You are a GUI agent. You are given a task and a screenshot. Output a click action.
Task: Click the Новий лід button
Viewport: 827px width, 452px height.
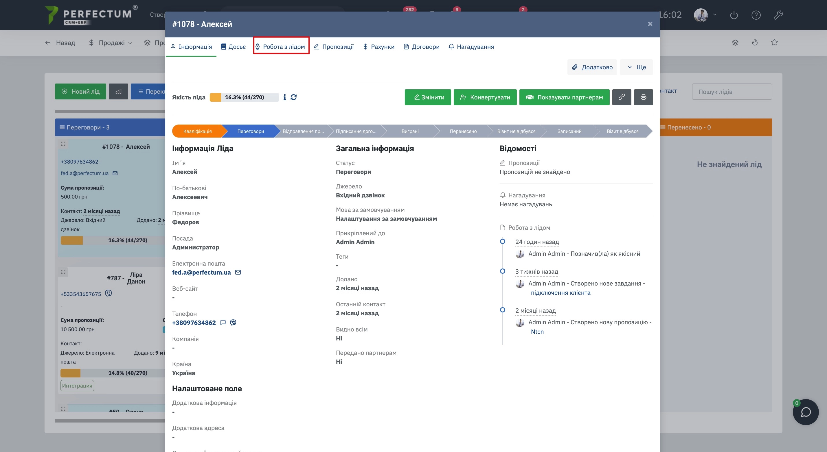pyautogui.click(x=80, y=91)
